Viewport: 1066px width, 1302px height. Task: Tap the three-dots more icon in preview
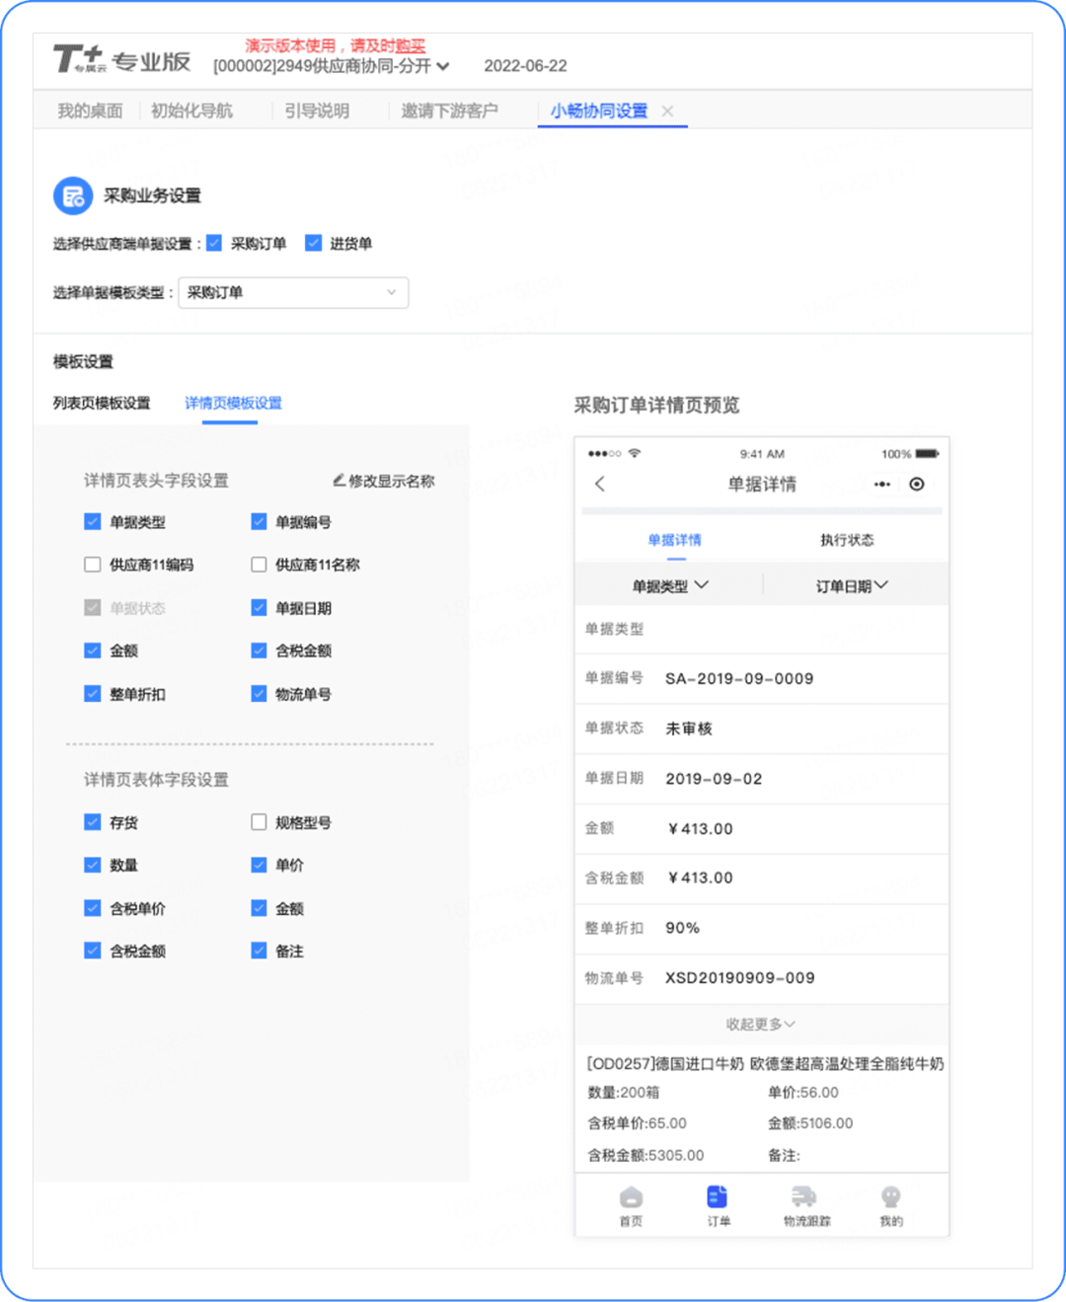click(881, 484)
